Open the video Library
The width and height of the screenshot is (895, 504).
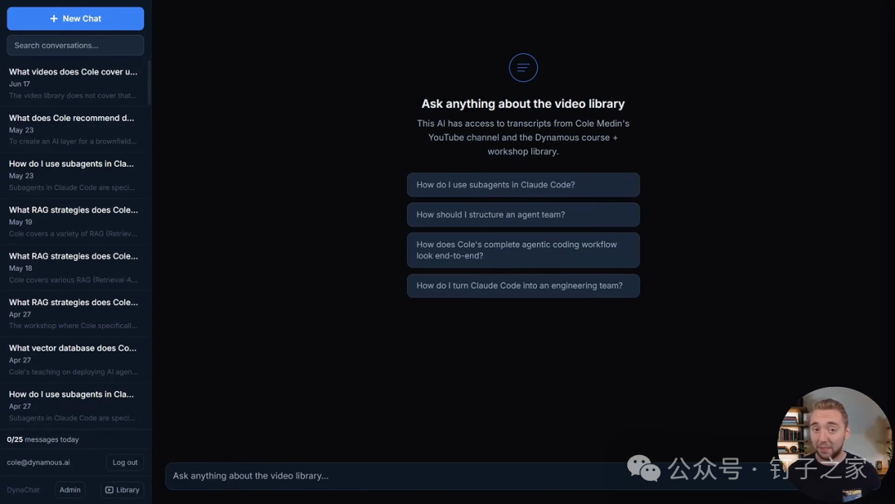click(122, 490)
